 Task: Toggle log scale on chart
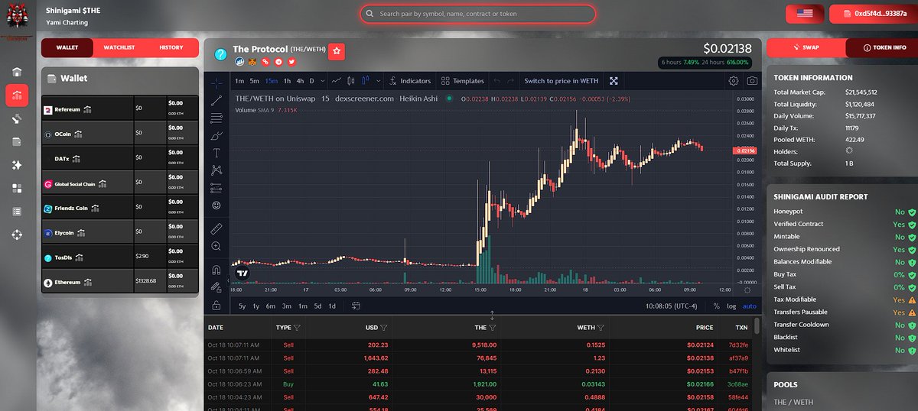[x=731, y=306]
